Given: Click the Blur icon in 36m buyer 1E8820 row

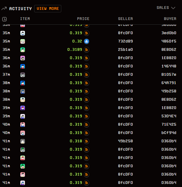Looking at the screenshot, I should click(x=87, y=58).
